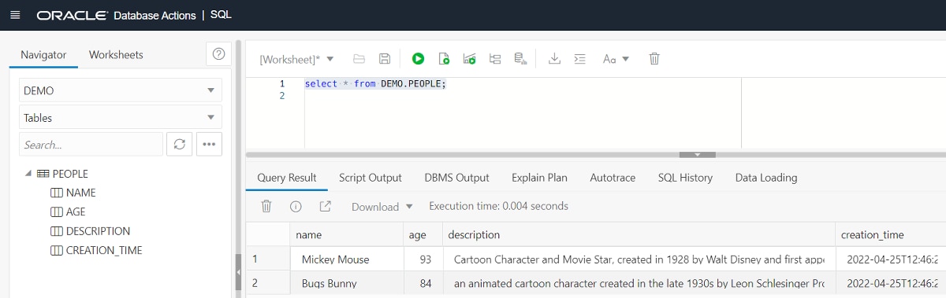Image resolution: width=946 pixels, height=298 pixels.
Task: Open the Aa font size dropdown
Action: pos(616,58)
